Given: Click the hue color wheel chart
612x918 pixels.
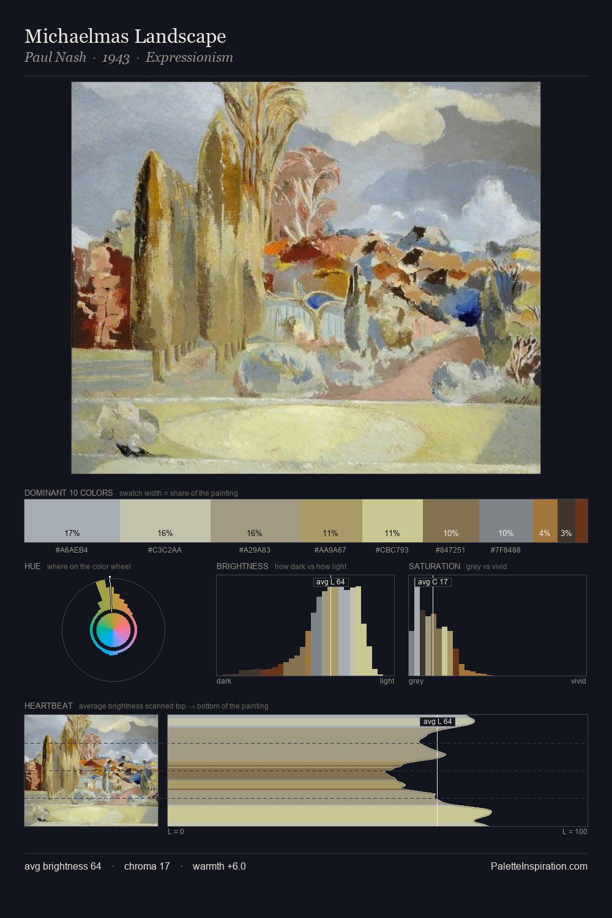Looking at the screenshot, I should coord(113,630).
